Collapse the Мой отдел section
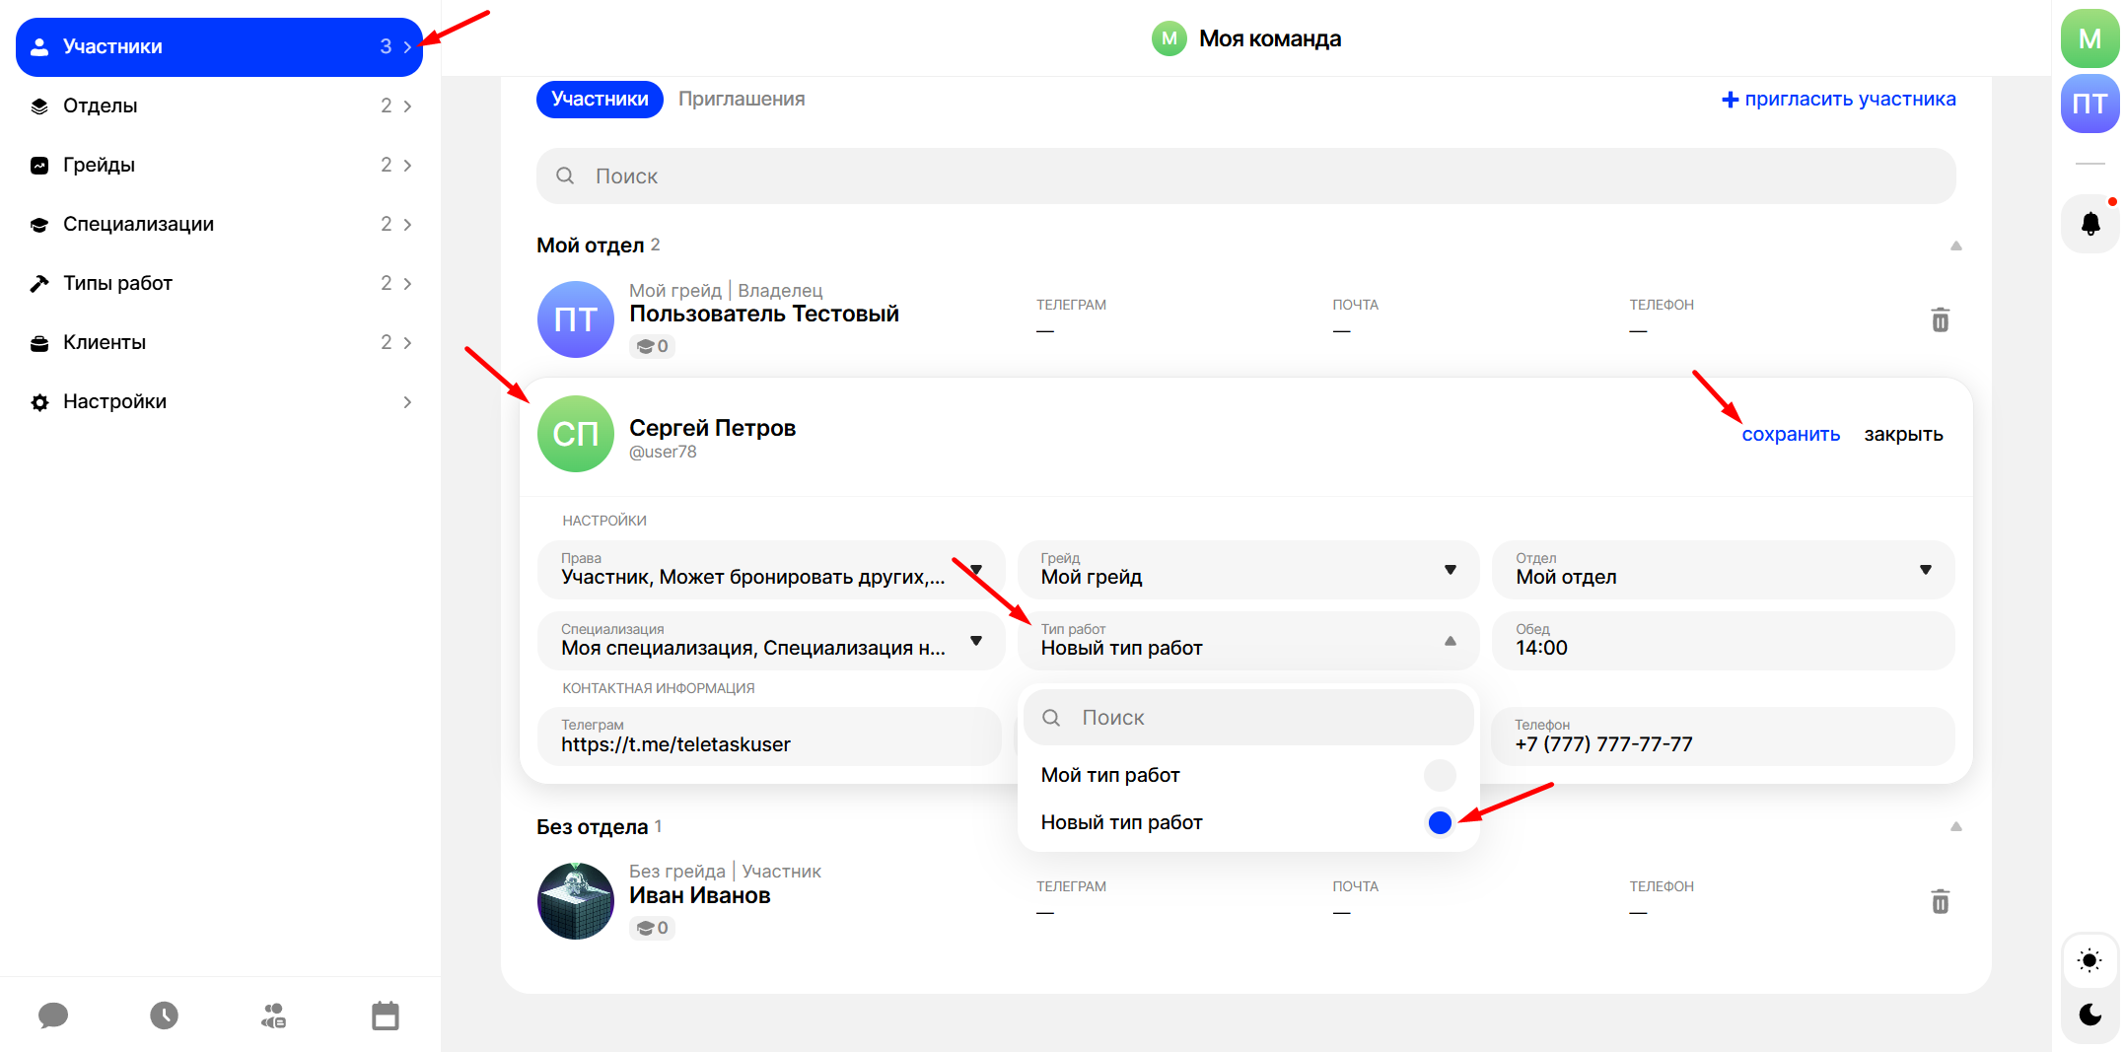This screenshot has width=2125, height=1052. (1955, 245)
